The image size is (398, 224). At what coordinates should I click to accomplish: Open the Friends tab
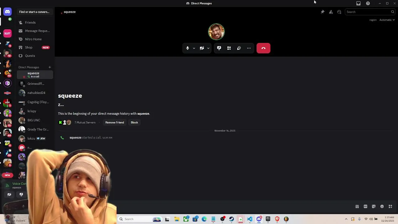35,22
